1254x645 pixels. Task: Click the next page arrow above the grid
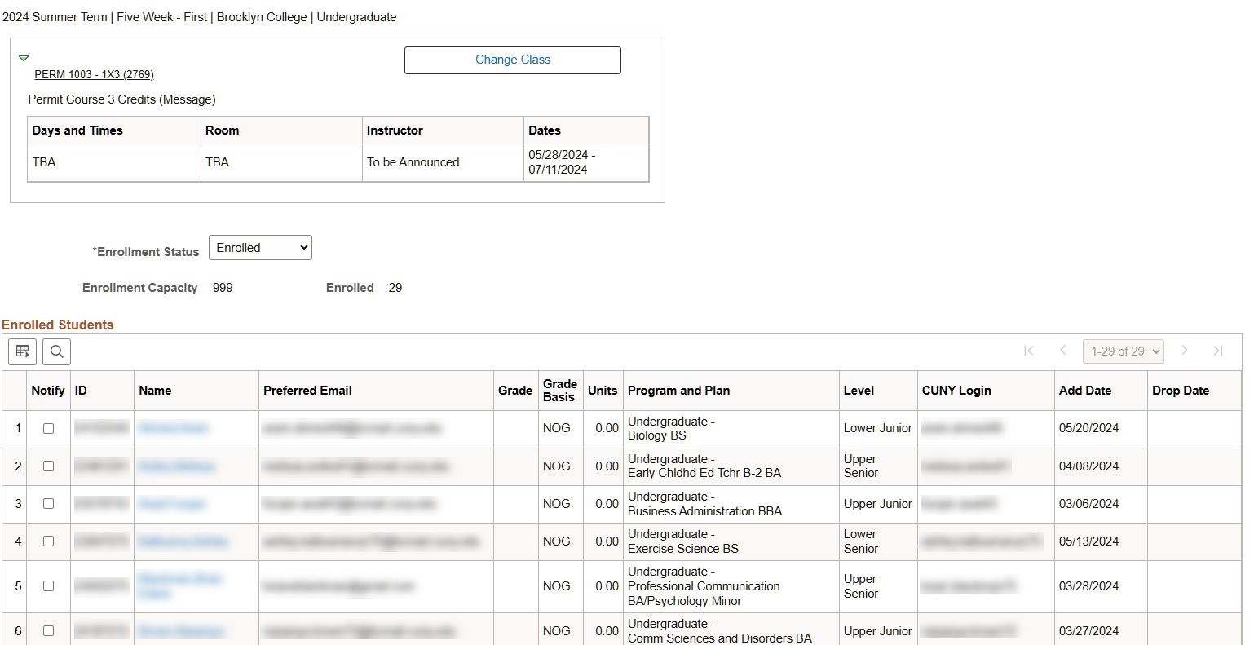pyautogui.click(x=1185, y=351)
